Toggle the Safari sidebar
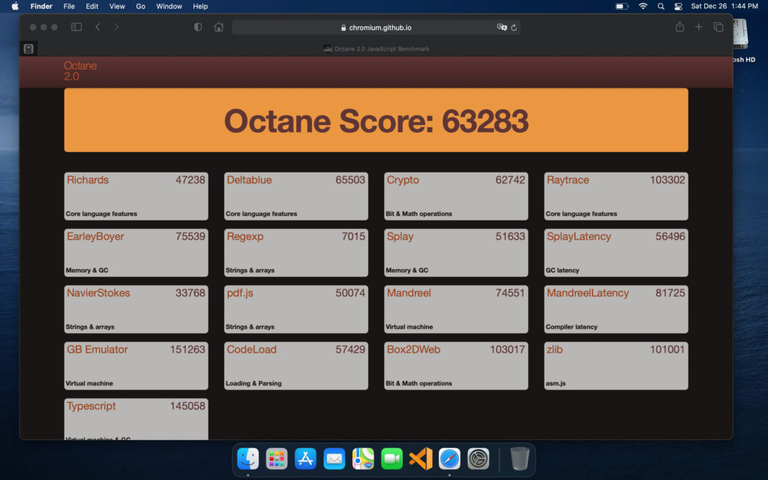 76,27
